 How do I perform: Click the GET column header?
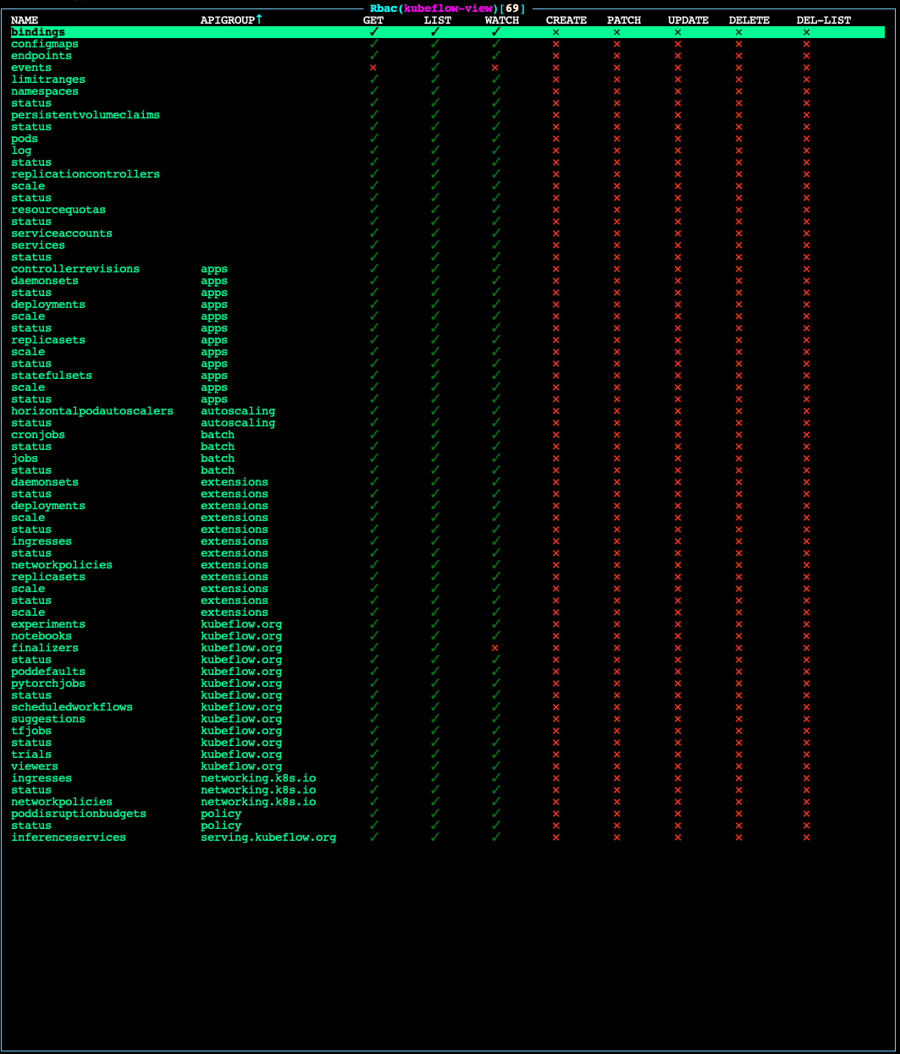(x=373, y=20)
